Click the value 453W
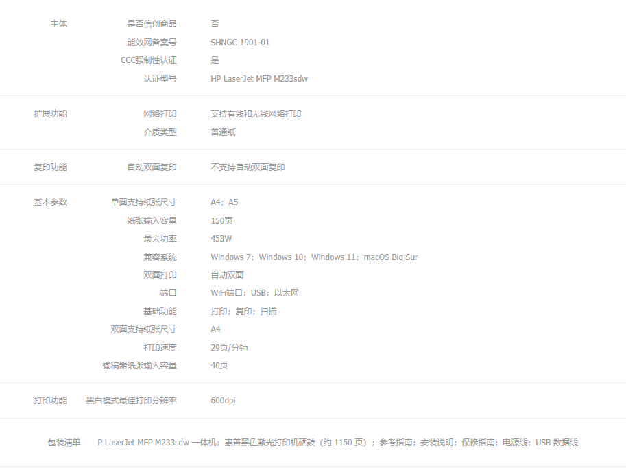 click(x=221, y=239)
